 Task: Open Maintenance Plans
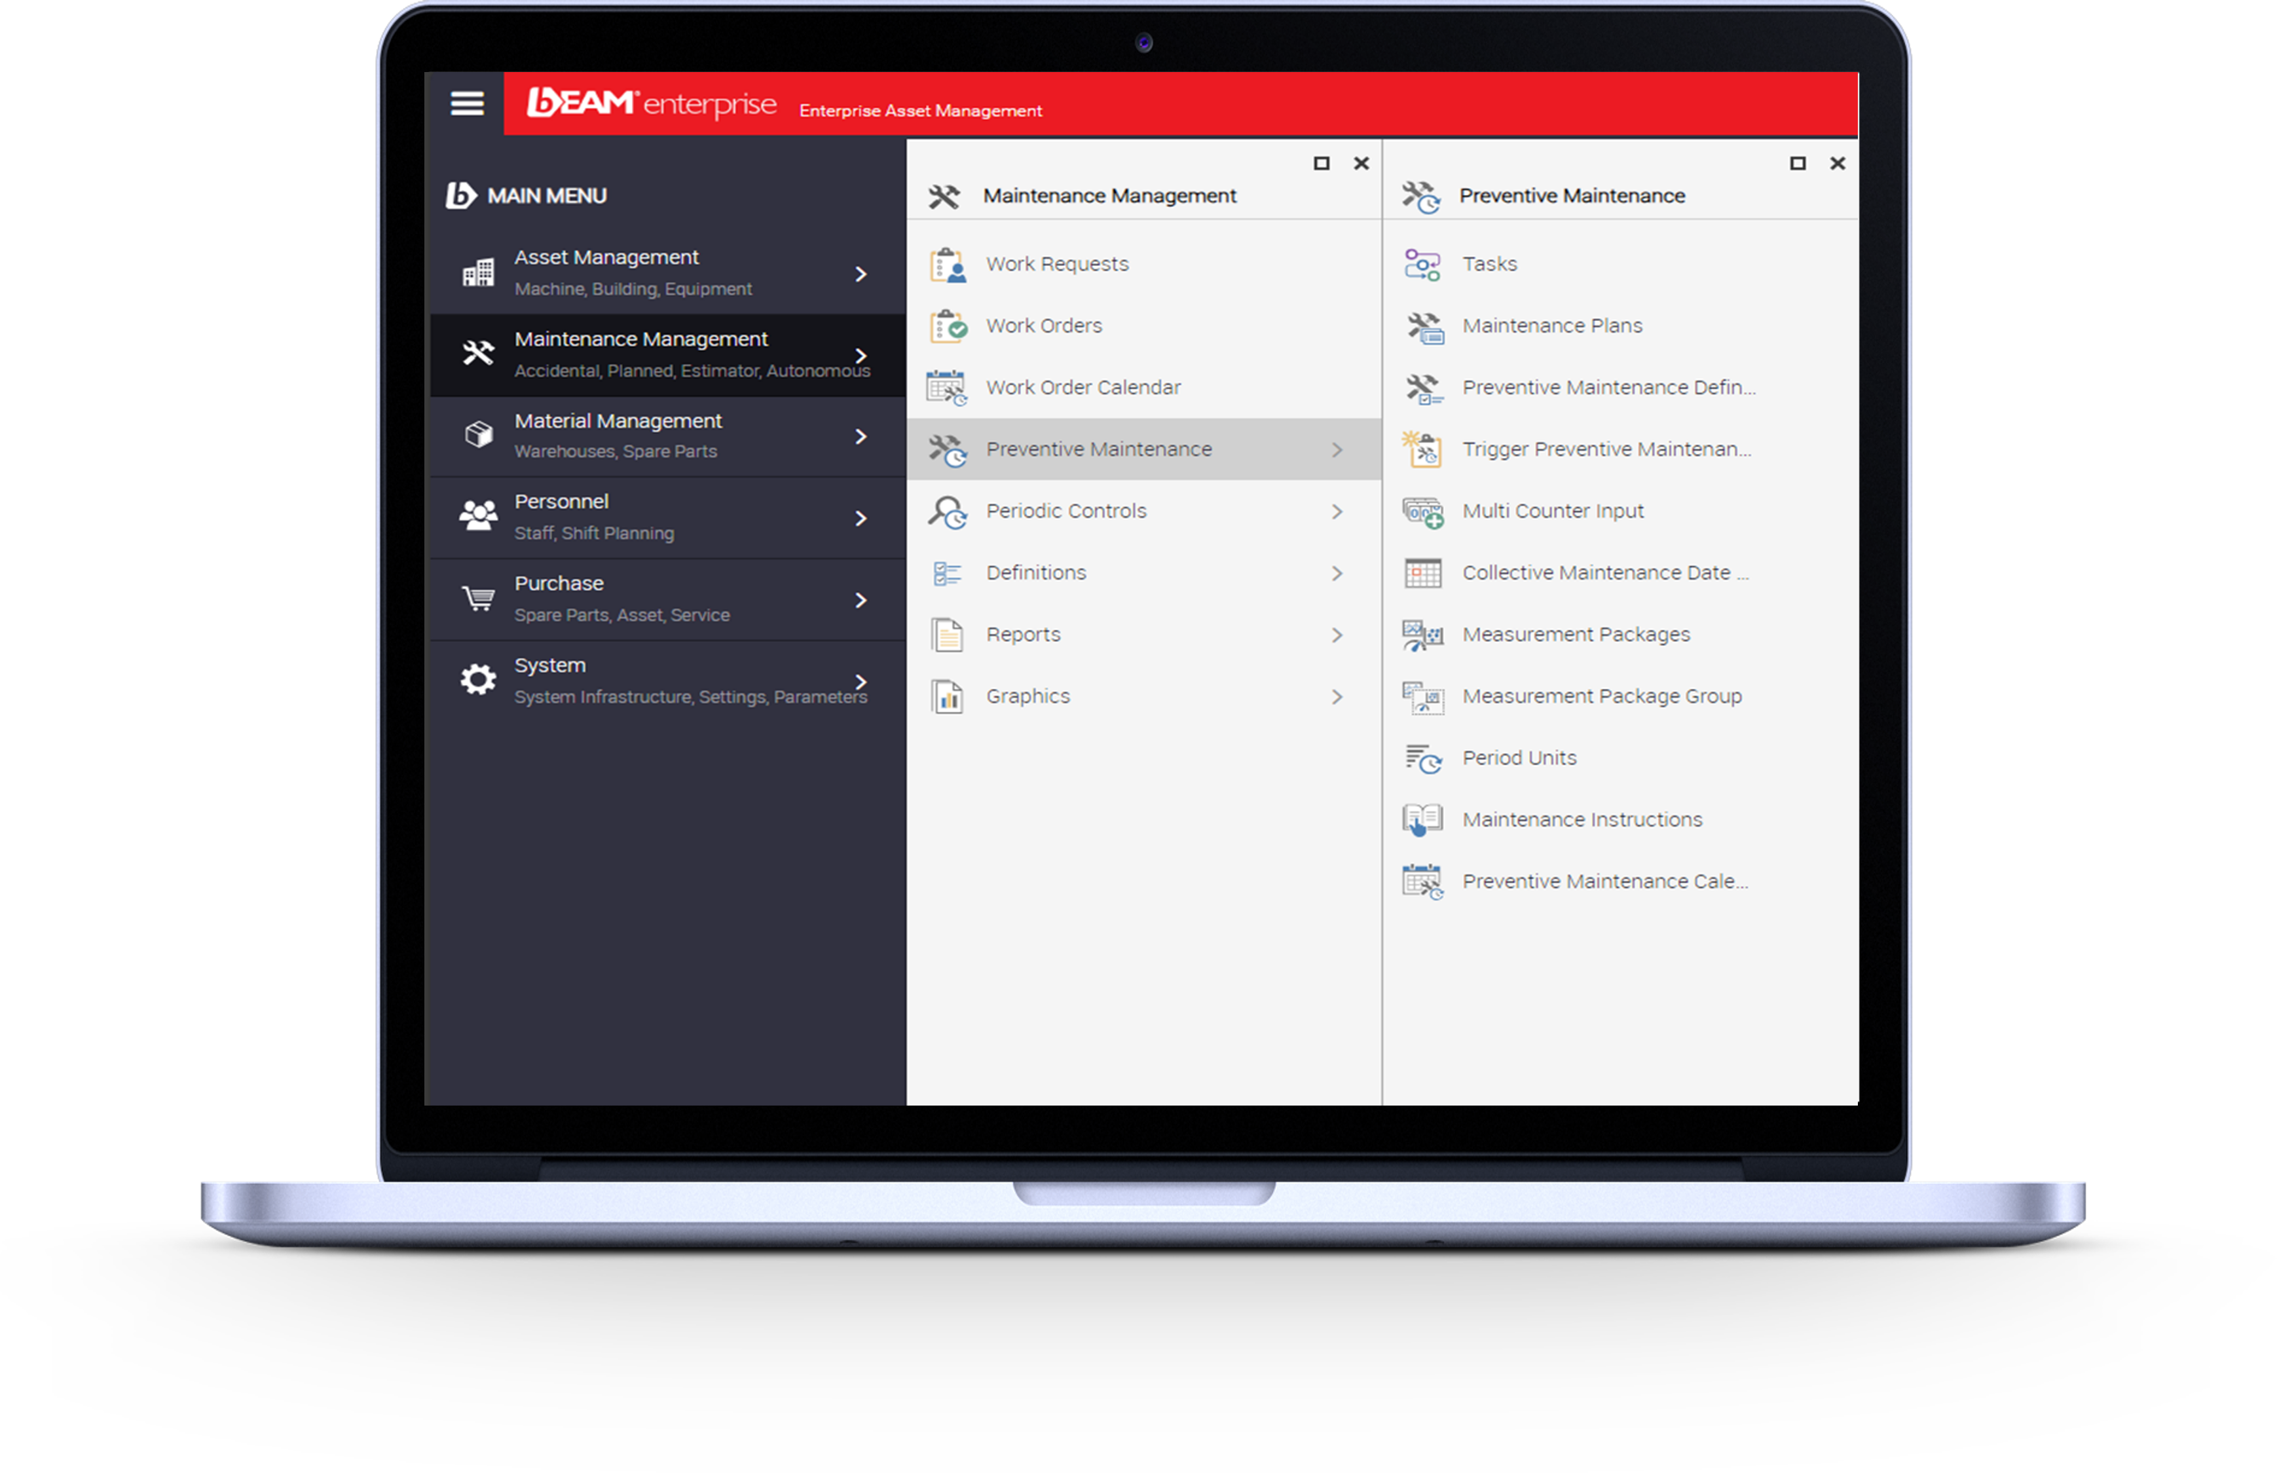(1619, 326)
